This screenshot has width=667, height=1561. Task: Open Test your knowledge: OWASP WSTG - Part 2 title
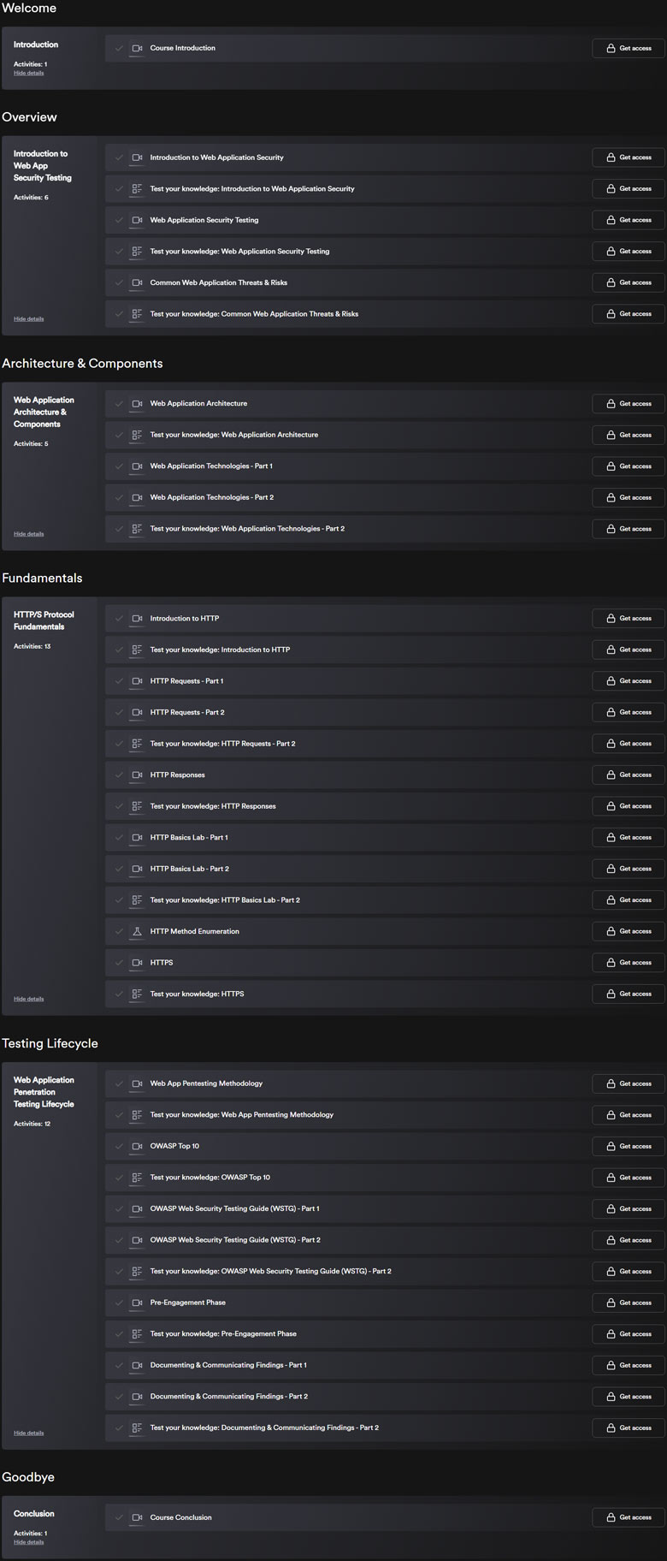[271, 1271]
